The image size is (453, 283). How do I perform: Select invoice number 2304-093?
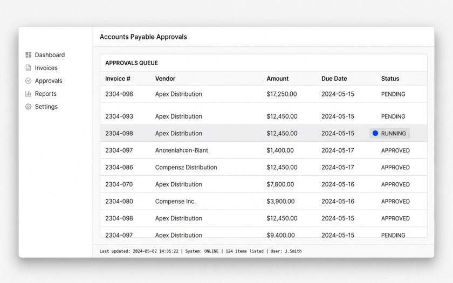click(x=119, y=116)
